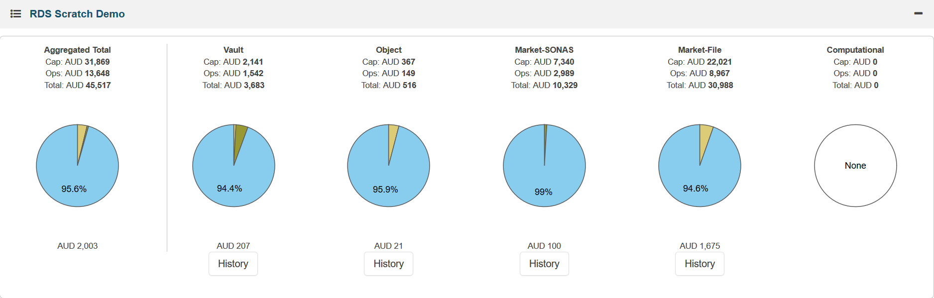Click the AUD 2,003 amount under Aggregated Total
The height and width of the screenshot is (298, 934).
(77, 246)
